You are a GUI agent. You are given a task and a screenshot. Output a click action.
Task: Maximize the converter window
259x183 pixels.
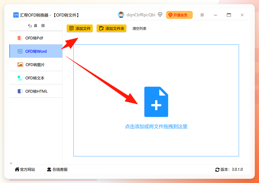tap(229, 15)
